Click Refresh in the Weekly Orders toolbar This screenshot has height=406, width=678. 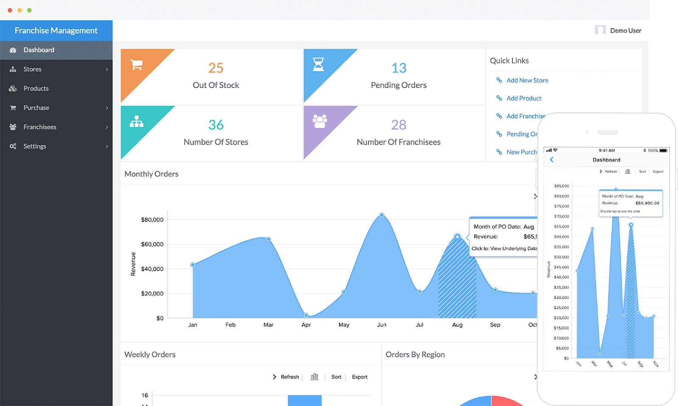290,377
